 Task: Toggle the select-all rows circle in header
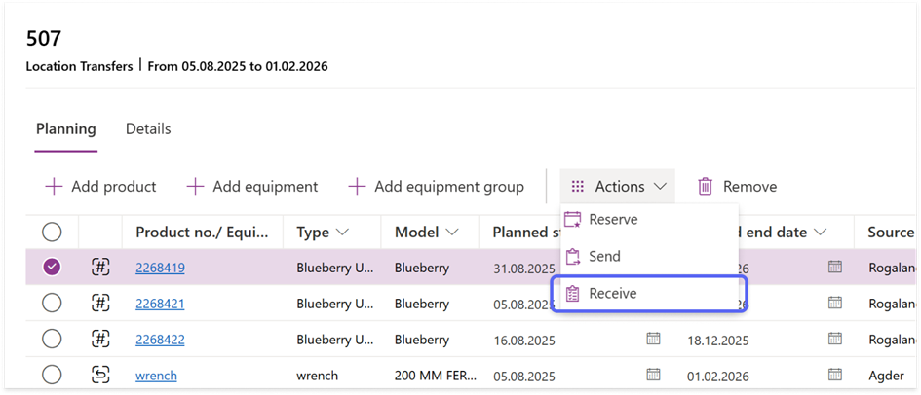52,232
